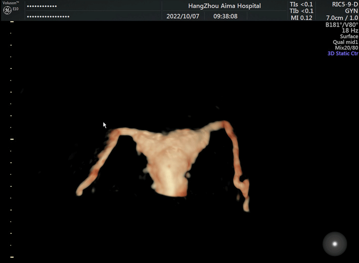This screenshot has width=359, height=263.
Task: Click the light source sphere indicator
Action: pyautogui.click(x=334, y=244)
